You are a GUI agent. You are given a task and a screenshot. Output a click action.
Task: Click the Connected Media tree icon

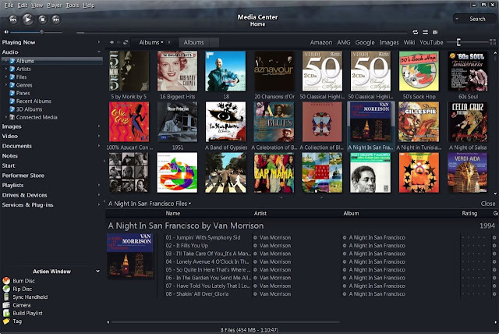pos(12,117)
